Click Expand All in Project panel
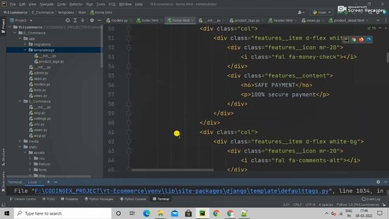 (x=75, y=20)
